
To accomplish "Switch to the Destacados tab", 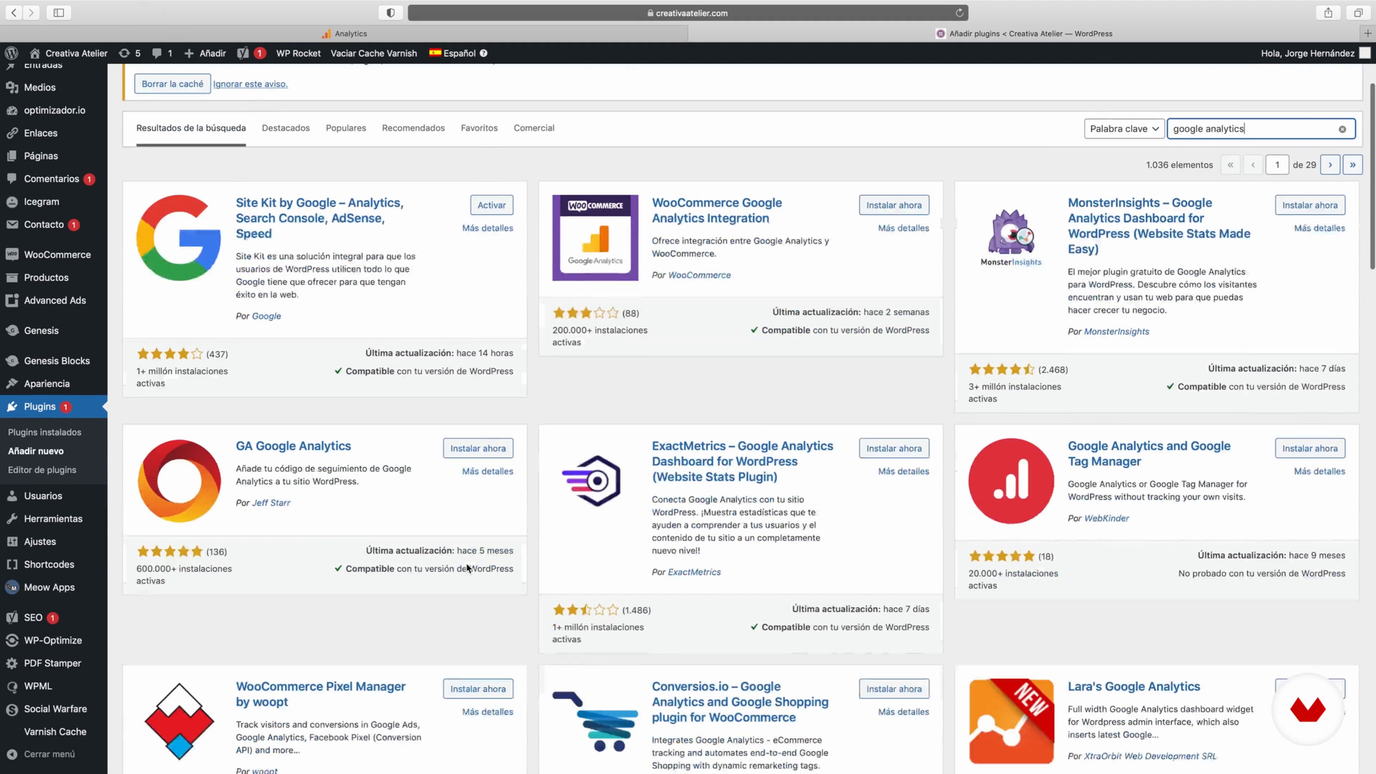I will coord(286,128).
